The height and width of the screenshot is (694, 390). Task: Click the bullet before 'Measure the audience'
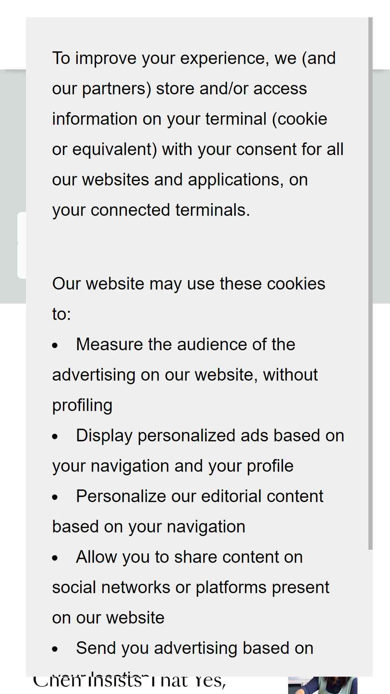(x=55, y=345)
